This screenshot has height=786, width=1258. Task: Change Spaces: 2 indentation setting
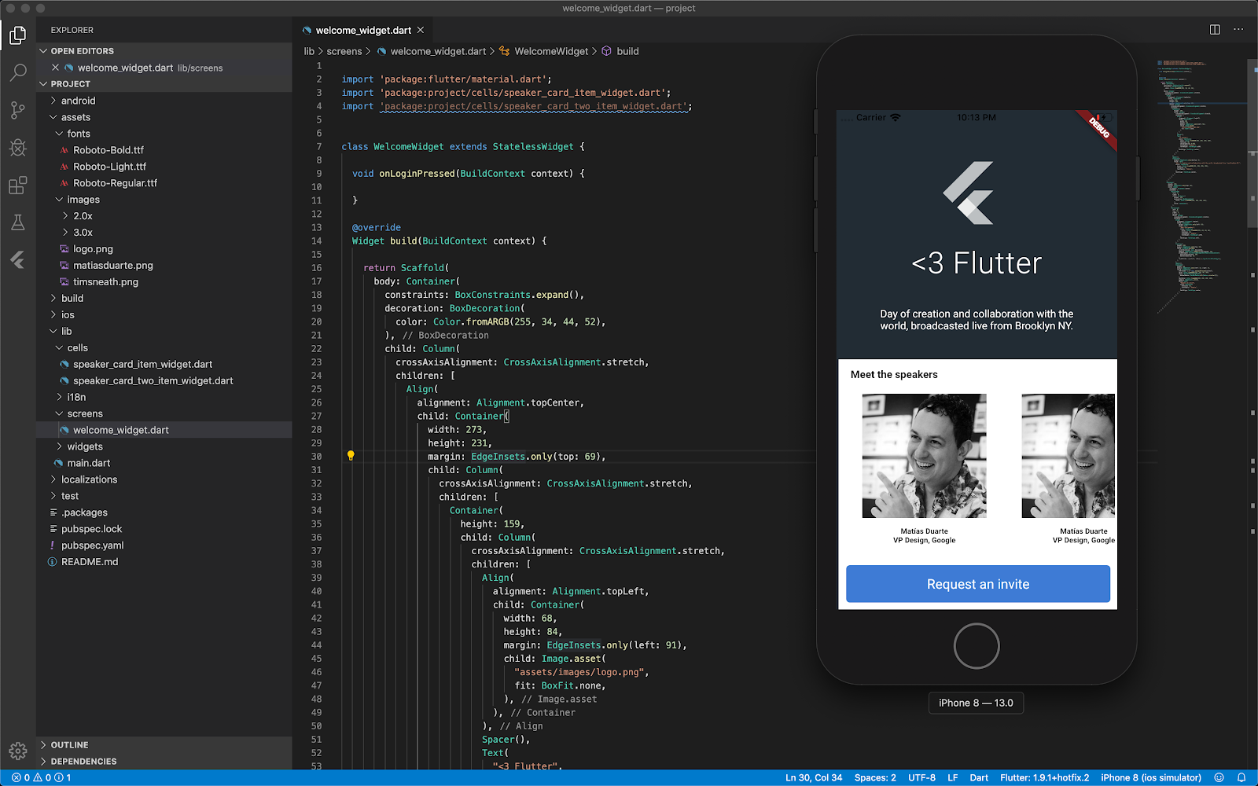pyautogui.click(x=875, y=777)
